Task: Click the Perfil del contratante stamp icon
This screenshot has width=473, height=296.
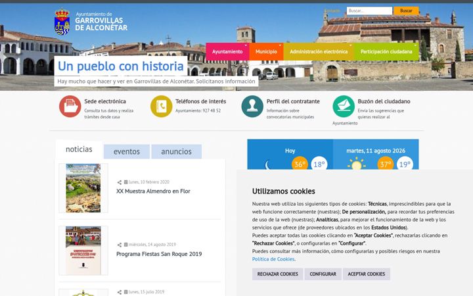Action: [252, 107]
